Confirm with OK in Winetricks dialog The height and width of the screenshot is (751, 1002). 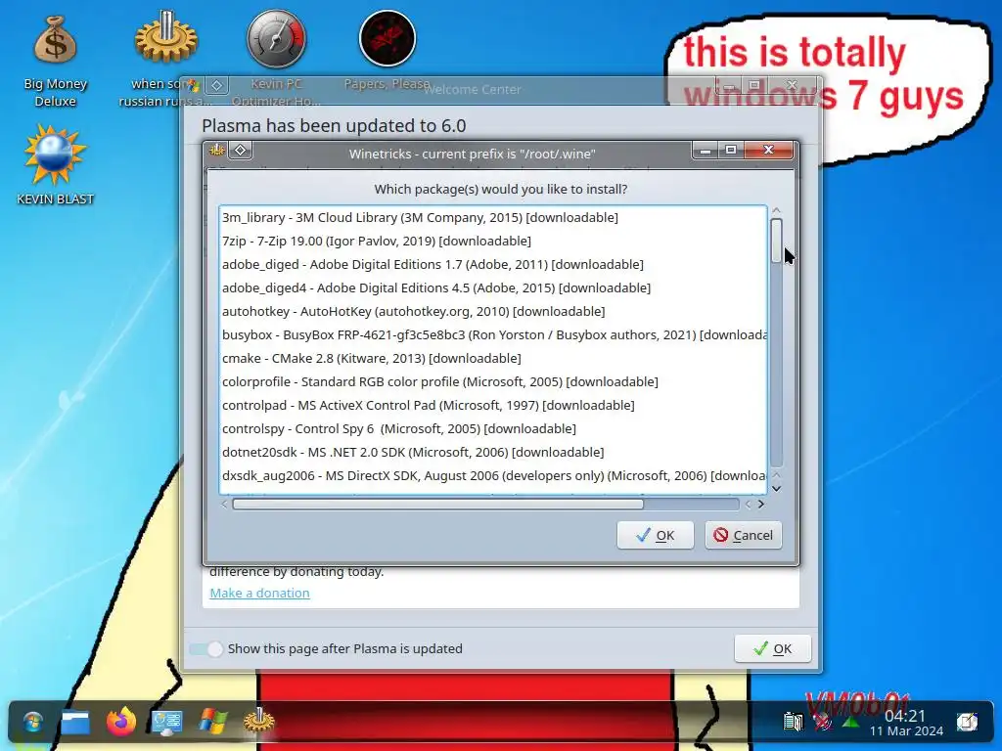pos(655,535)
